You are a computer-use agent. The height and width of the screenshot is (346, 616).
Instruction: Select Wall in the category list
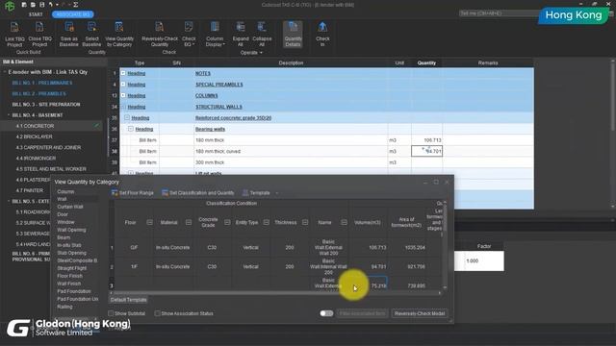click(x=62, y=199)
